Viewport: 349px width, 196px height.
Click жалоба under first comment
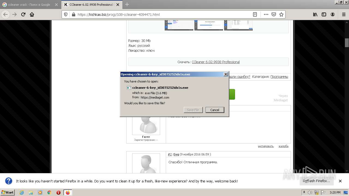(x=283, y=146)
